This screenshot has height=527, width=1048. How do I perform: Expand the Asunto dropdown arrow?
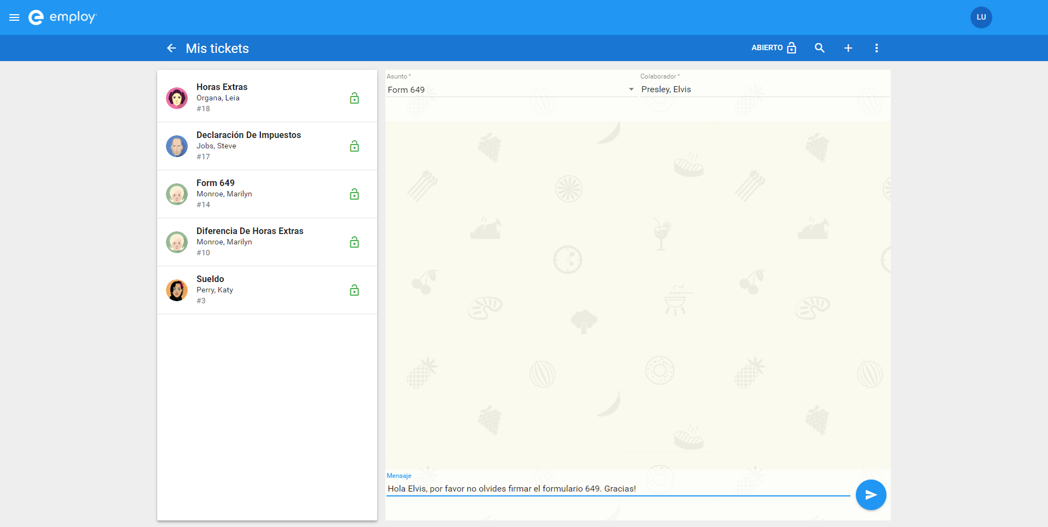pyautogui.click(x=631, y=89)
